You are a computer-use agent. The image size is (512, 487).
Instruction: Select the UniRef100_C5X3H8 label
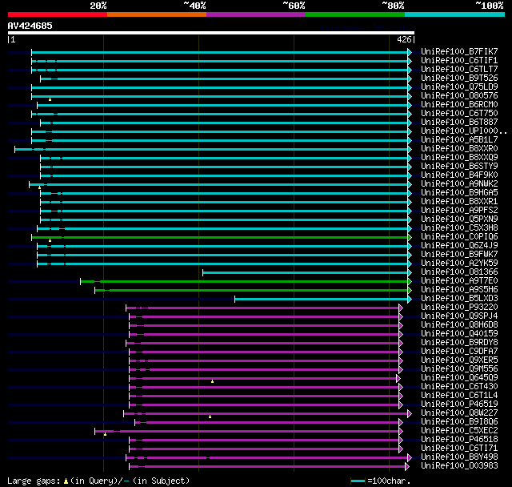coord(459,228)
